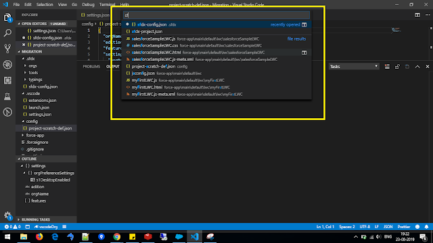Close the Output panel
This screenshot has height=243, width=433.
tap(428, 66)
